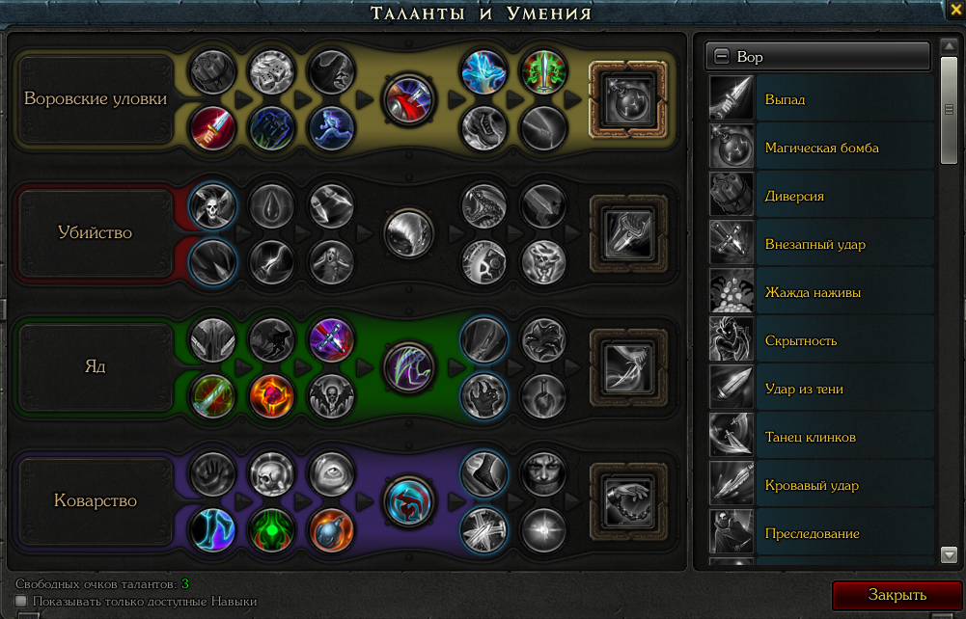Click the snake talent icon in Убийство row
This screenshot has height=619, width=966.
pos(483,206)
